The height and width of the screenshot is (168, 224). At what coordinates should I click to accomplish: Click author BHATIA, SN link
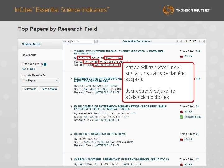pos(101,114)
